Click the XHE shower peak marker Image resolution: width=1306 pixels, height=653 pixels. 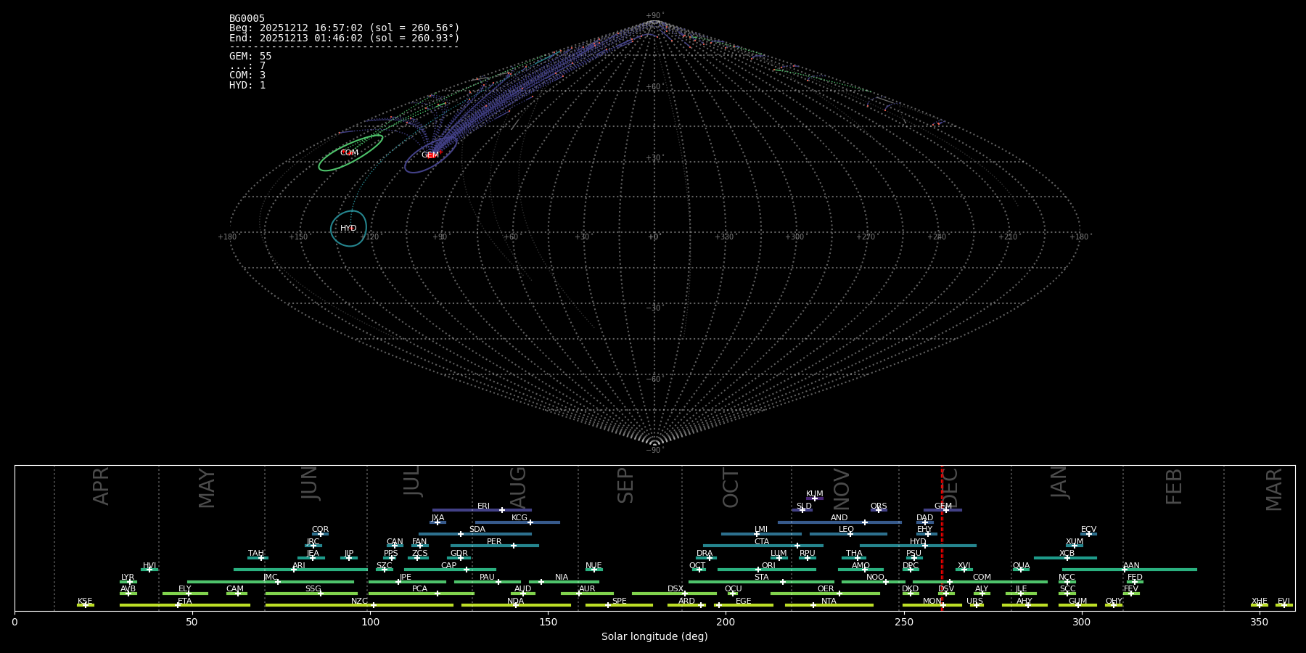click(x=1259, y=605)
